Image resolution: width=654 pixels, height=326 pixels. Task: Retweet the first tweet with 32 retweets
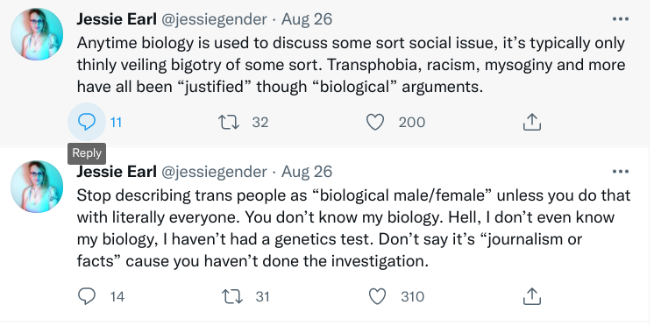pos(229,122)
